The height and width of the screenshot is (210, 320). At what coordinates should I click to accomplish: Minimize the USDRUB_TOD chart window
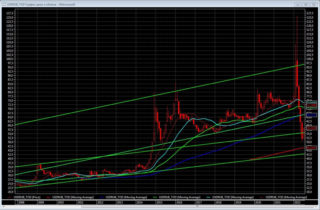pos(298,4)
